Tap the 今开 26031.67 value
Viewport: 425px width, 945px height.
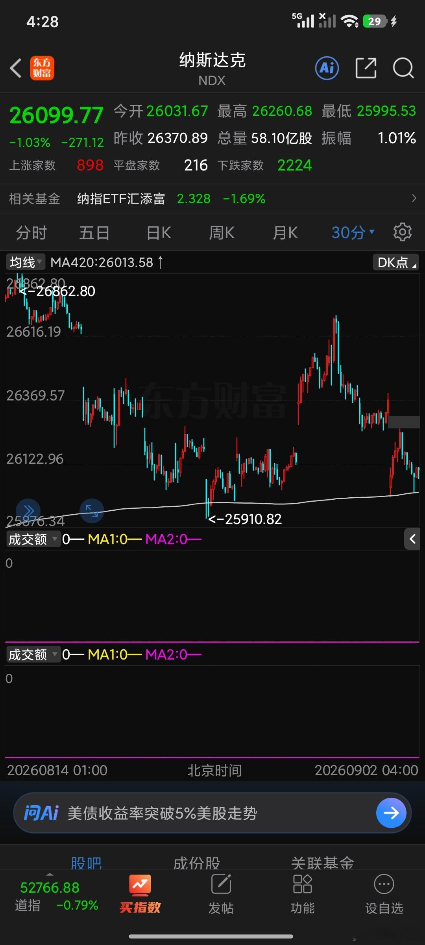177,111
